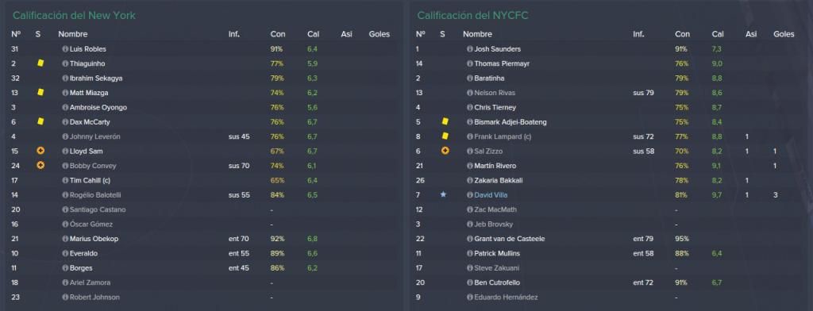Sort NYCFC table by Goles column
The width and height of the screenshot is (813, 311).
[x=784, y=34]
